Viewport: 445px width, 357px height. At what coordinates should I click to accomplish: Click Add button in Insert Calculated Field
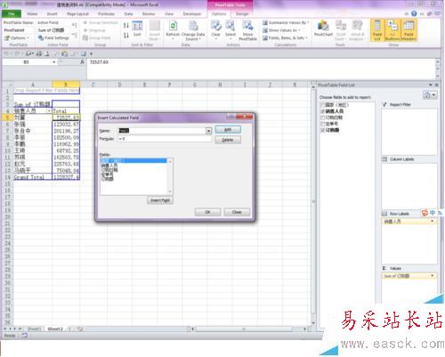coord(228,130)
